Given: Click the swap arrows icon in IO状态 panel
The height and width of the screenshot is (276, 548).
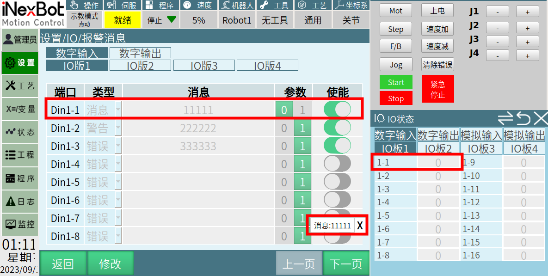Looking at the screenshot, I should [x=506, y=119].
